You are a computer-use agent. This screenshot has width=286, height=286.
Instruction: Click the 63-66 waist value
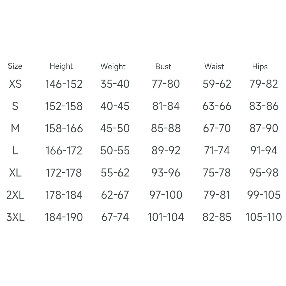tap(217, 106)
